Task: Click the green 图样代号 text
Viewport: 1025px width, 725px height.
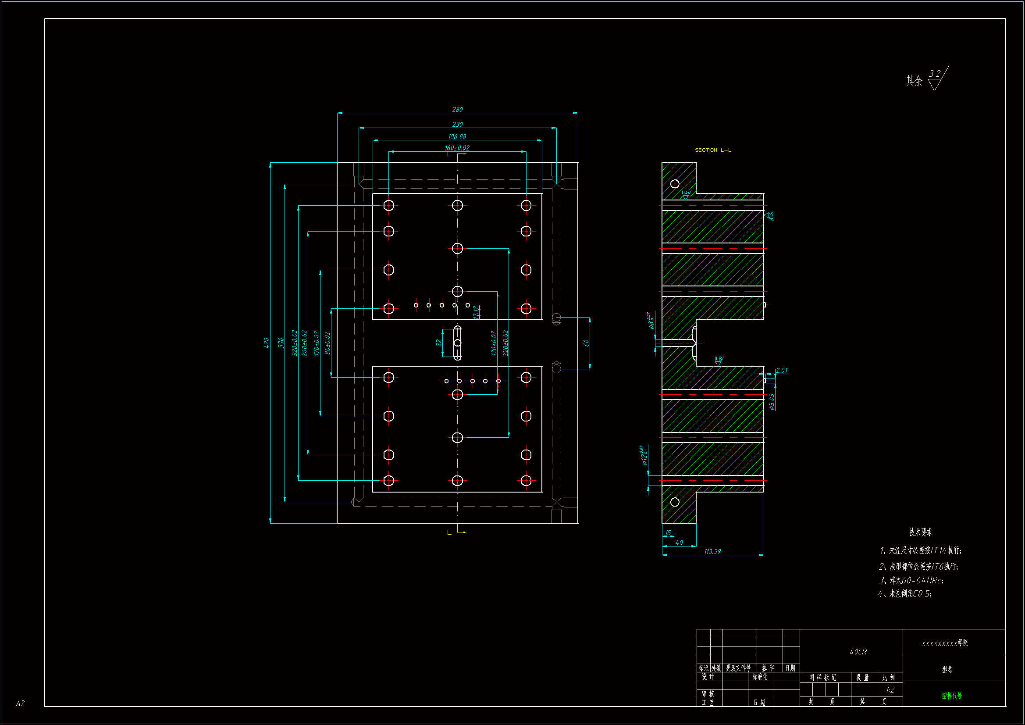Action: coord(952,696)
